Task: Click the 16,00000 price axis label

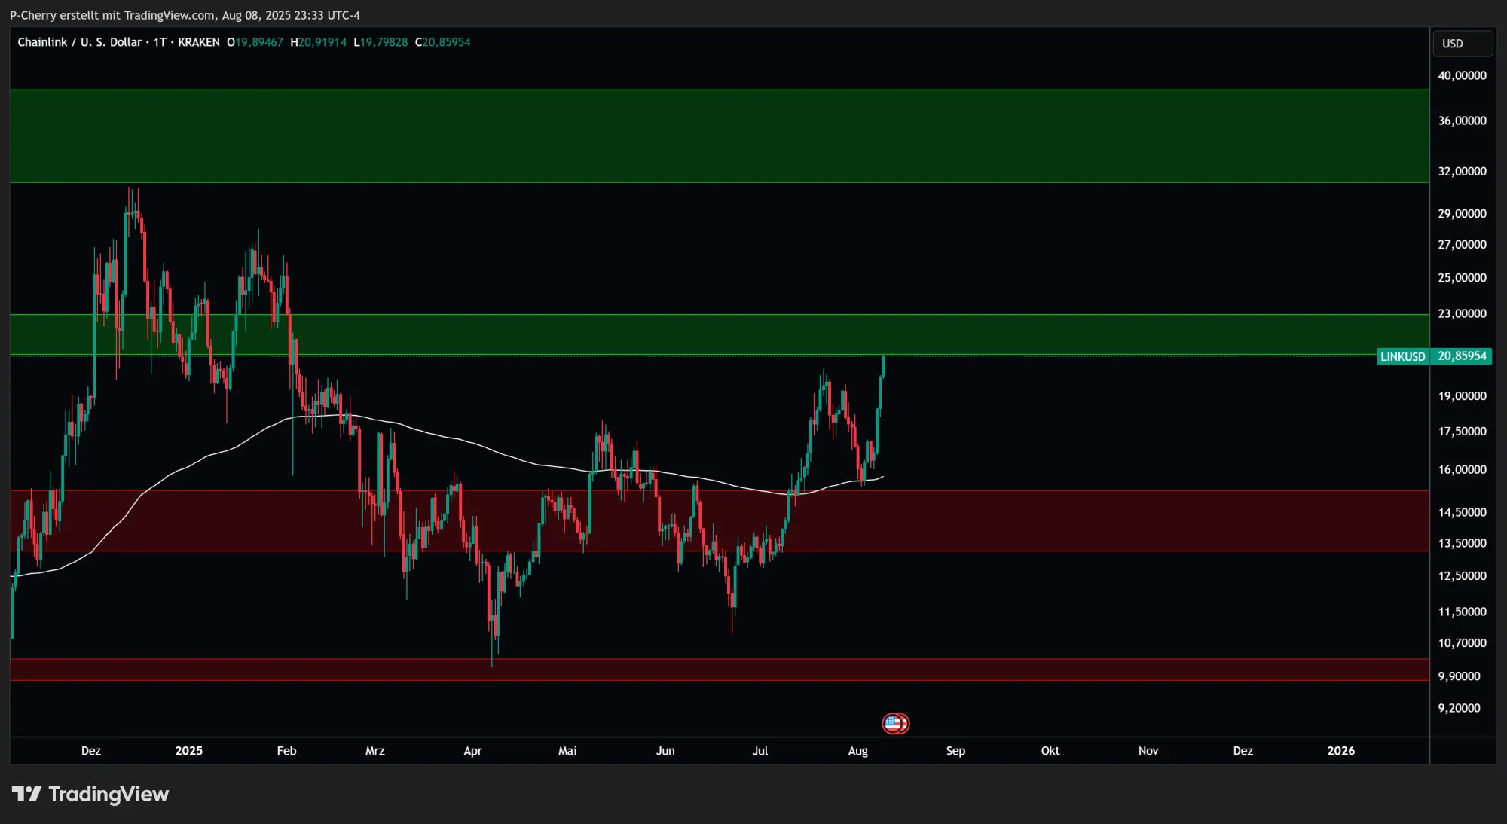Action: 1462,470
